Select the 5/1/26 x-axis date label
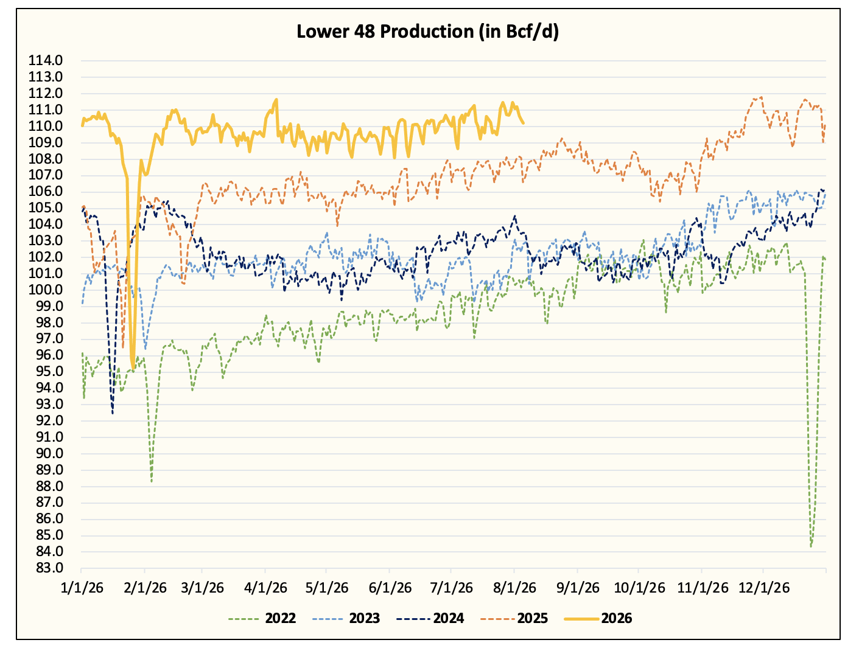The image size is (845, 651). 327,588
